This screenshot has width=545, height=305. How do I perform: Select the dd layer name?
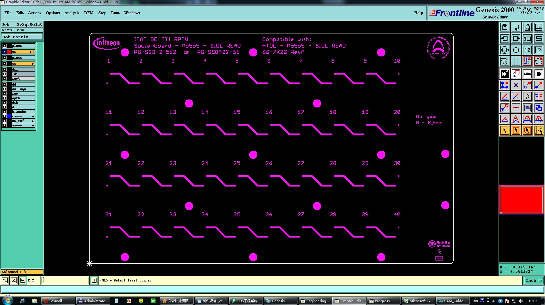(x=23, y=84)
